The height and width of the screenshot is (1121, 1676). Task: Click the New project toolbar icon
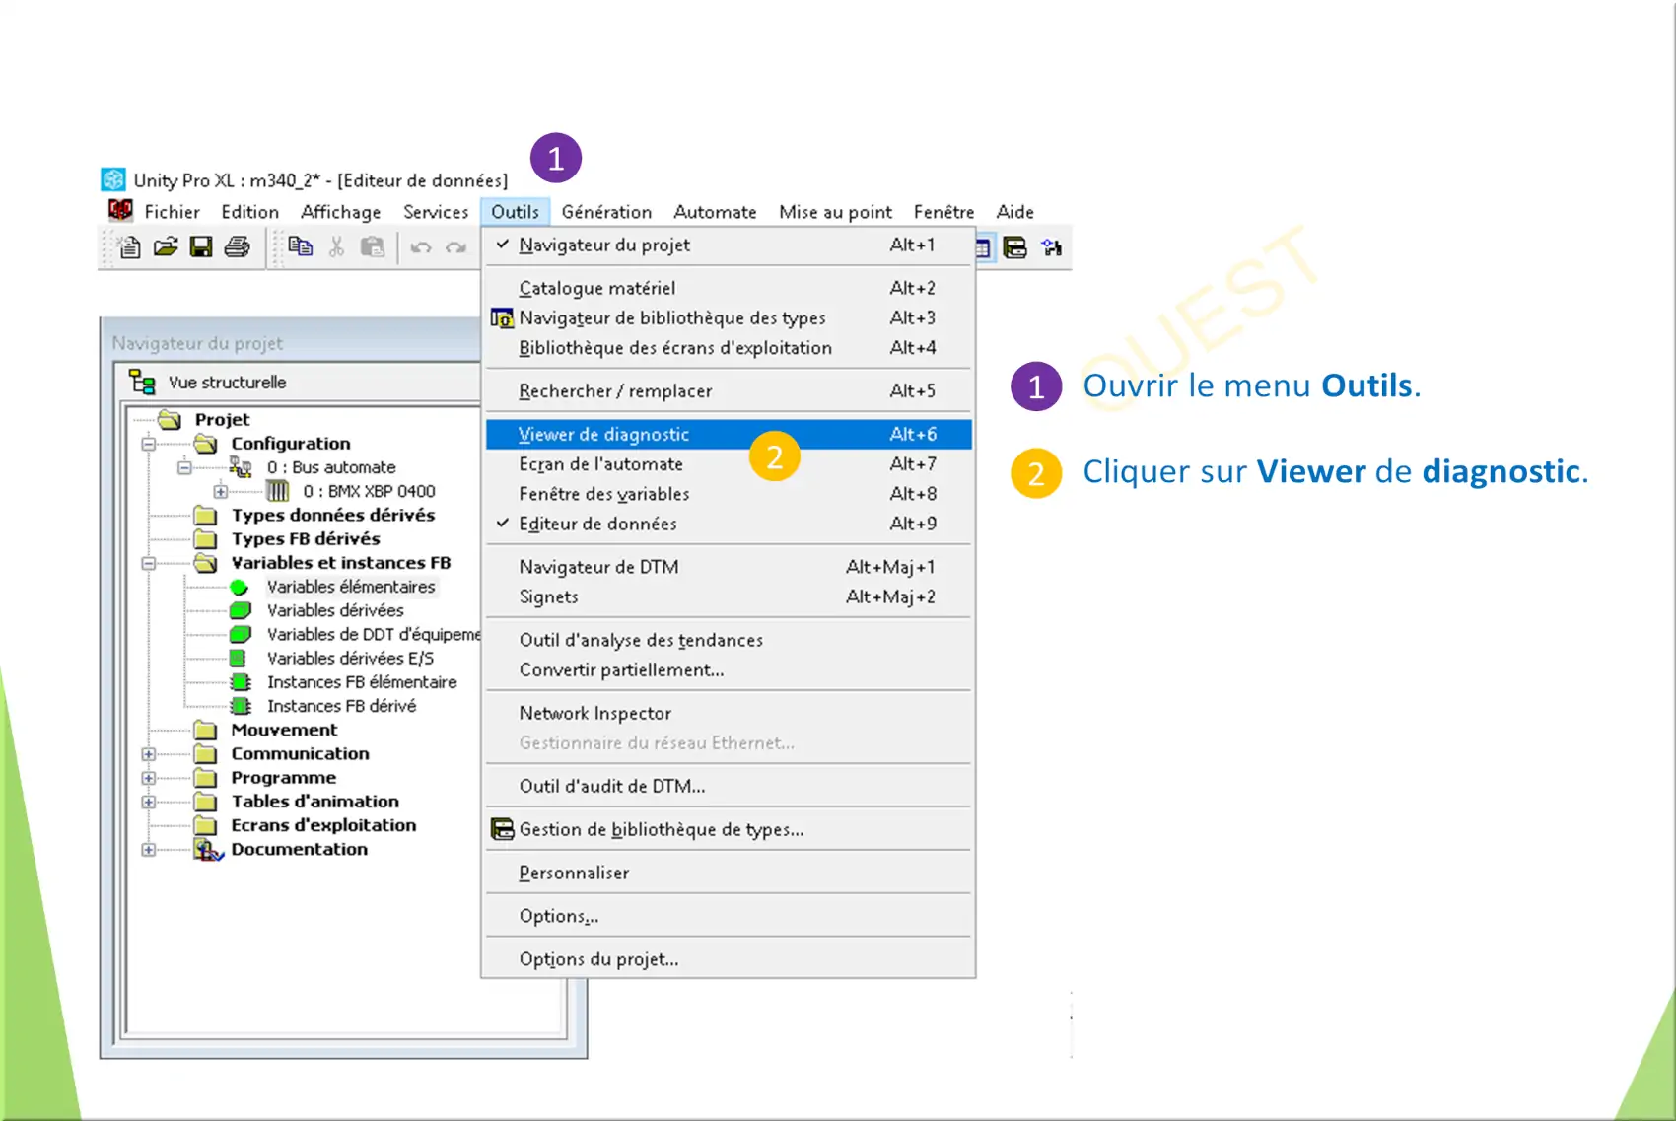[x=129, y=246]
